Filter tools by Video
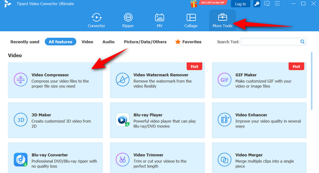Viewport: 319px width, 173px height. 87,42
